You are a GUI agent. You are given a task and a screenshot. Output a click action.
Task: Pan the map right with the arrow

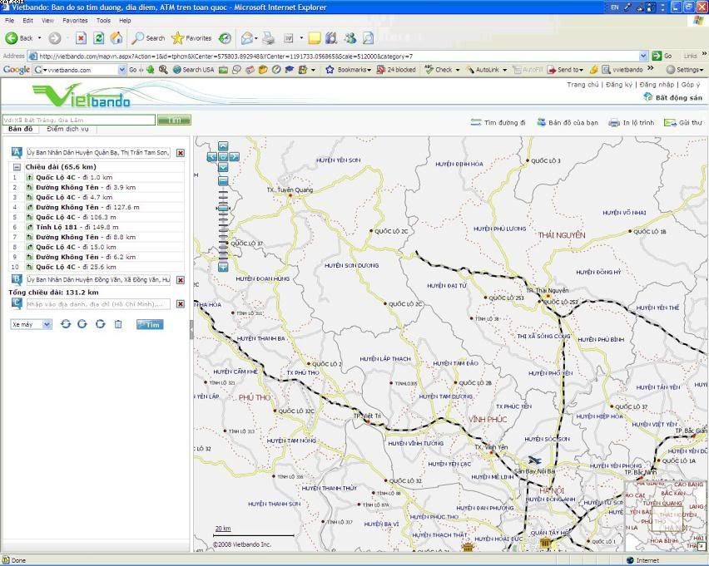[x=234, y=157]
